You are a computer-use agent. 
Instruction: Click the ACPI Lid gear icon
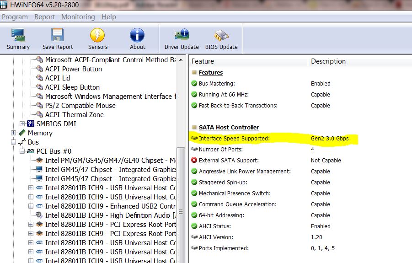tap(39, 78)
